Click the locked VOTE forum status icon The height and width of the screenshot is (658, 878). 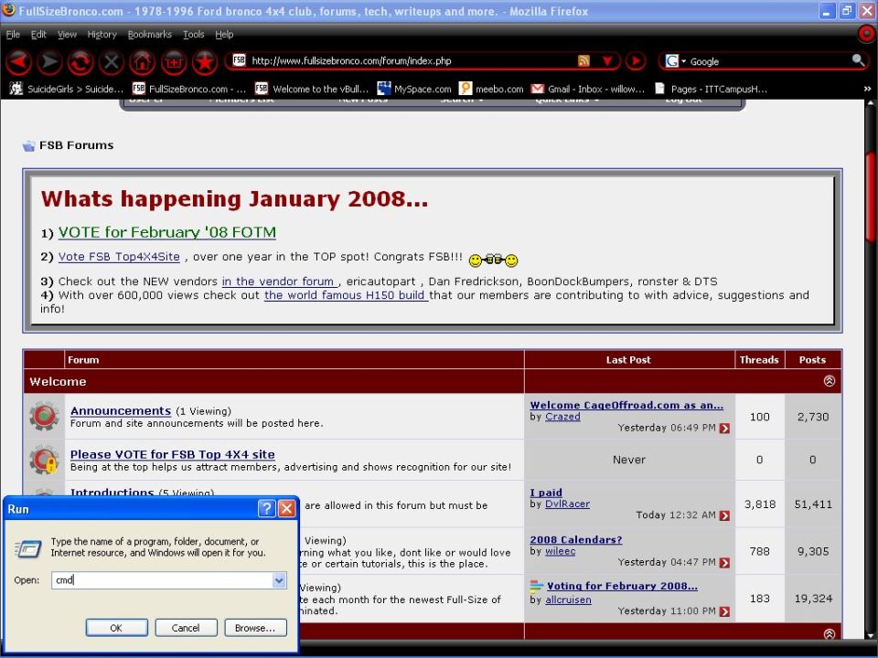pyautogui.click(x=44, y=460)
